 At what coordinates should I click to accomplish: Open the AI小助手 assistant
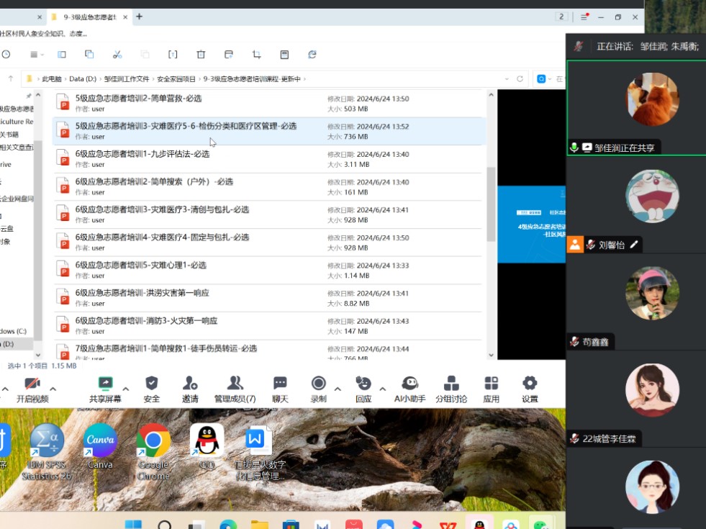click(409, 384)
